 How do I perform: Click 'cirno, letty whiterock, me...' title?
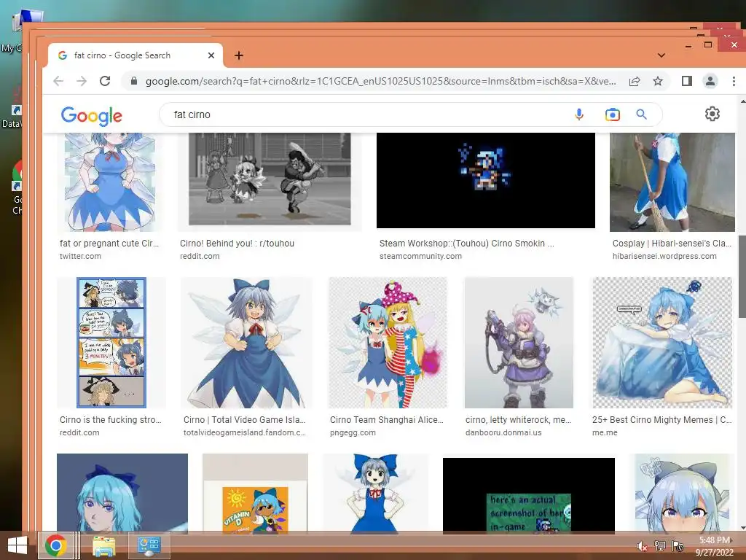518,420
